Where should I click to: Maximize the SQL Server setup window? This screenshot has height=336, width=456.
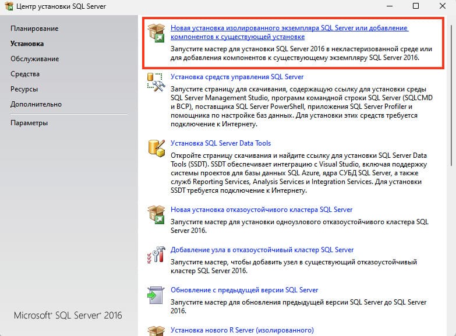[416, 6]
